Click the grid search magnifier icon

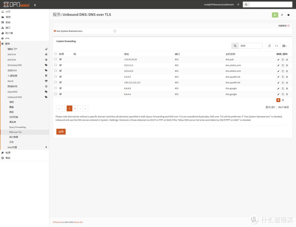235,46
